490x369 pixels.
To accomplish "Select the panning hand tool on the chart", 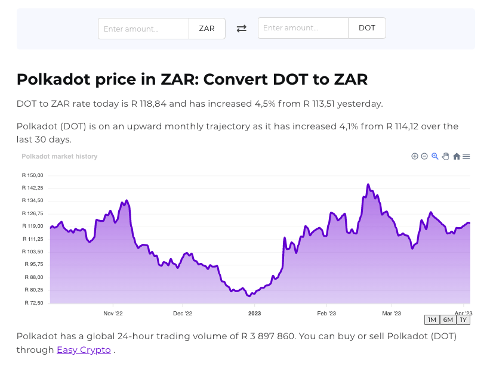I will (445, 156).
